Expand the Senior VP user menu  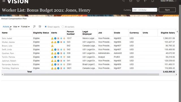[169, 1]
